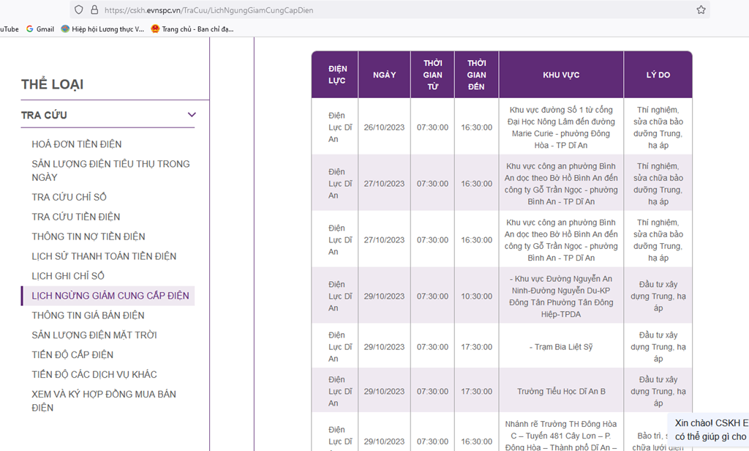Screen dimensions: 749x451
Task: Click the Trạm Bia Liệt Sỹ area cell
Action: pyautogui.click(x=561, y=347)
